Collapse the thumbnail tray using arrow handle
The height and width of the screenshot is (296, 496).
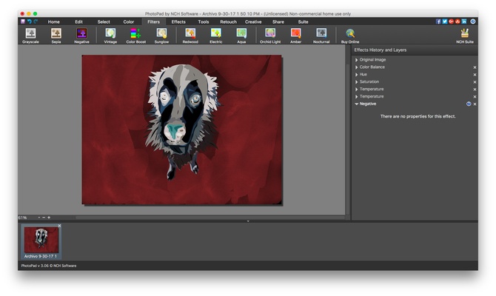coord(248,221)
